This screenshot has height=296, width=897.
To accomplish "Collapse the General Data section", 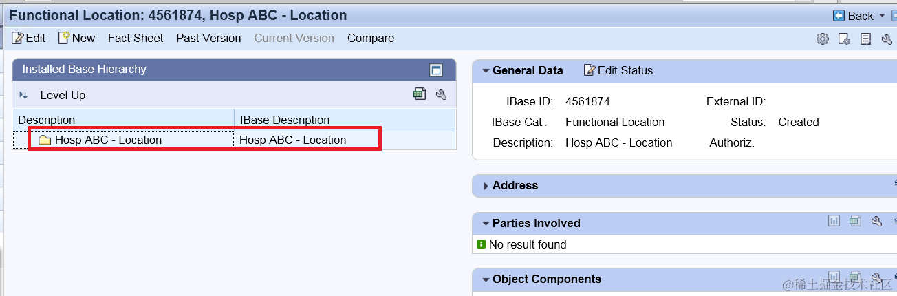I will click(486, 70).
